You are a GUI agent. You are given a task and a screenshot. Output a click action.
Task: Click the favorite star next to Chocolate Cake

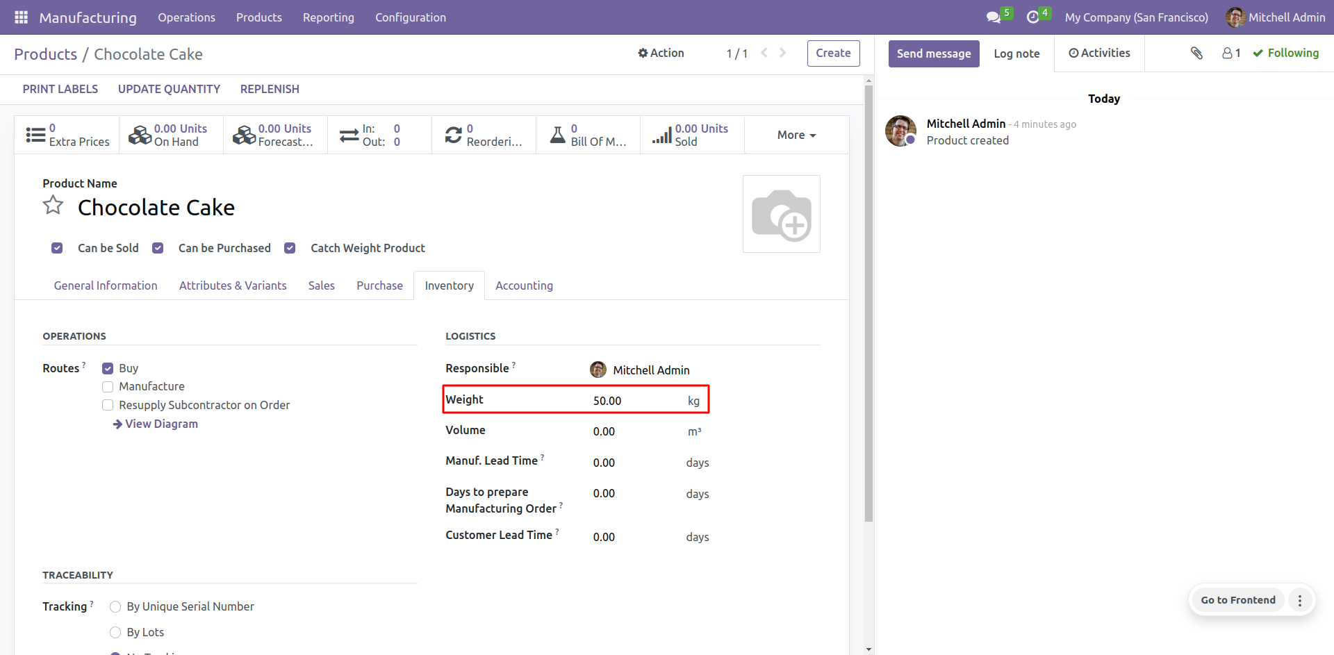(x=53, y=206)
